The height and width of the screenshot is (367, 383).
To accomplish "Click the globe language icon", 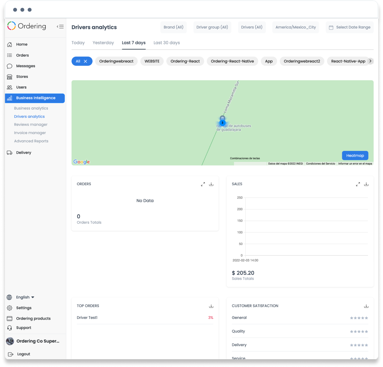I will click(x=9, y=297).
